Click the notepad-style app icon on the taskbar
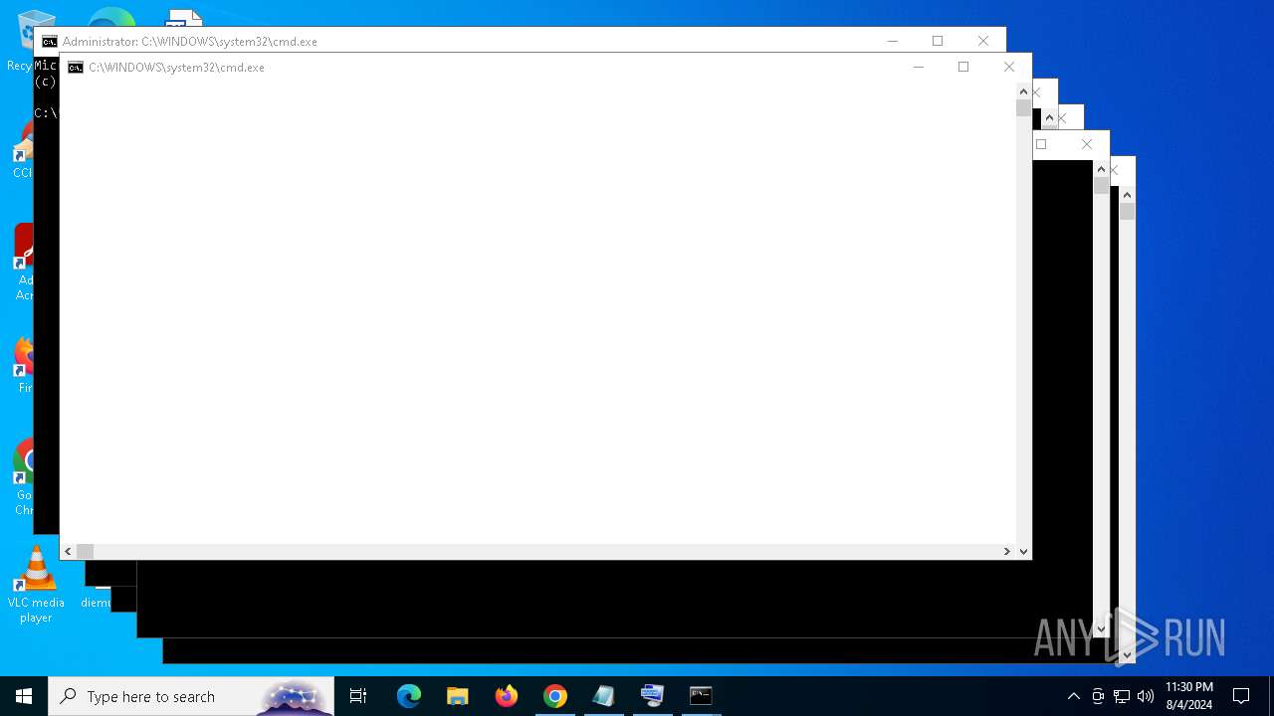Viewport: 1274px width, 716px height. point(604,696)
